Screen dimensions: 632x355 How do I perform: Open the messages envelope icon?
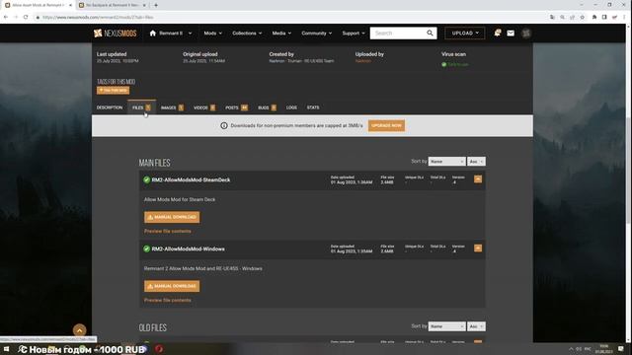[511, 34]
